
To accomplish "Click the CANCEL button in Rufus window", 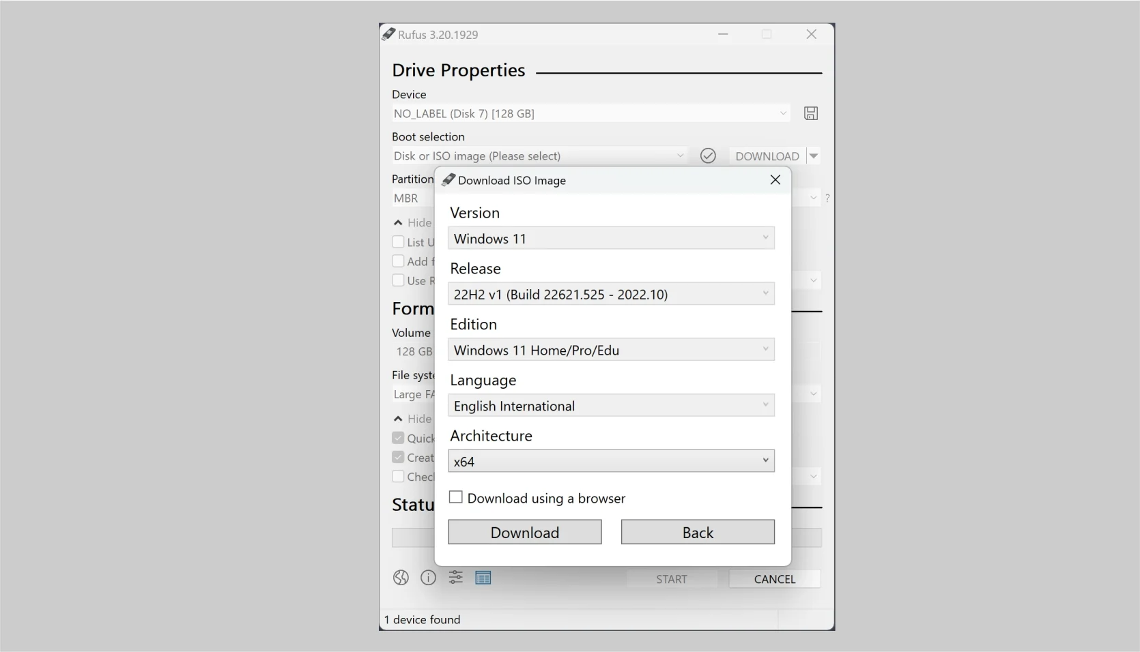I will pyautogui.click(x=775, y=579).
